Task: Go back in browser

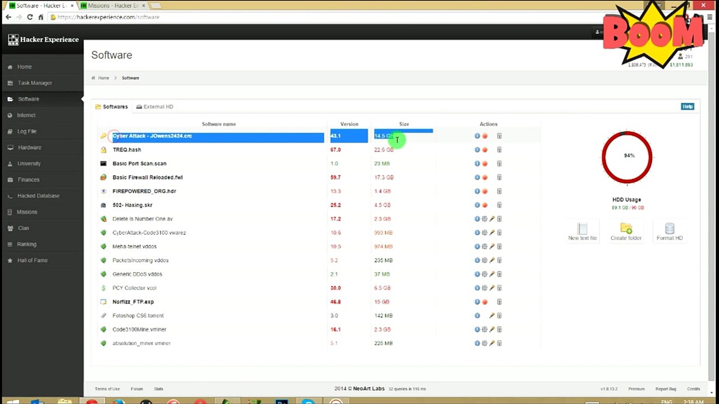Action: [x=8, y=17]
